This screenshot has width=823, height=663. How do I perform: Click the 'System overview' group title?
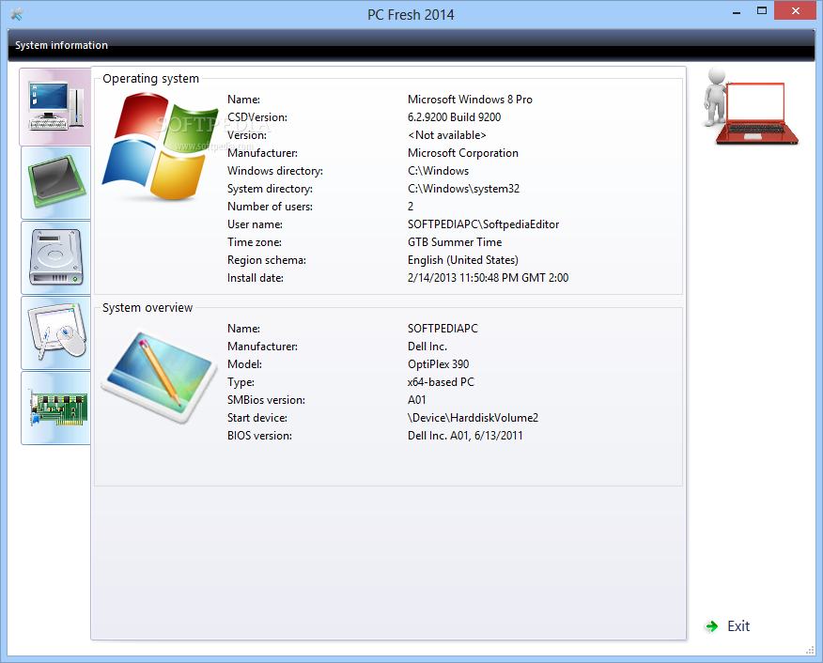[x=148, y=308]
